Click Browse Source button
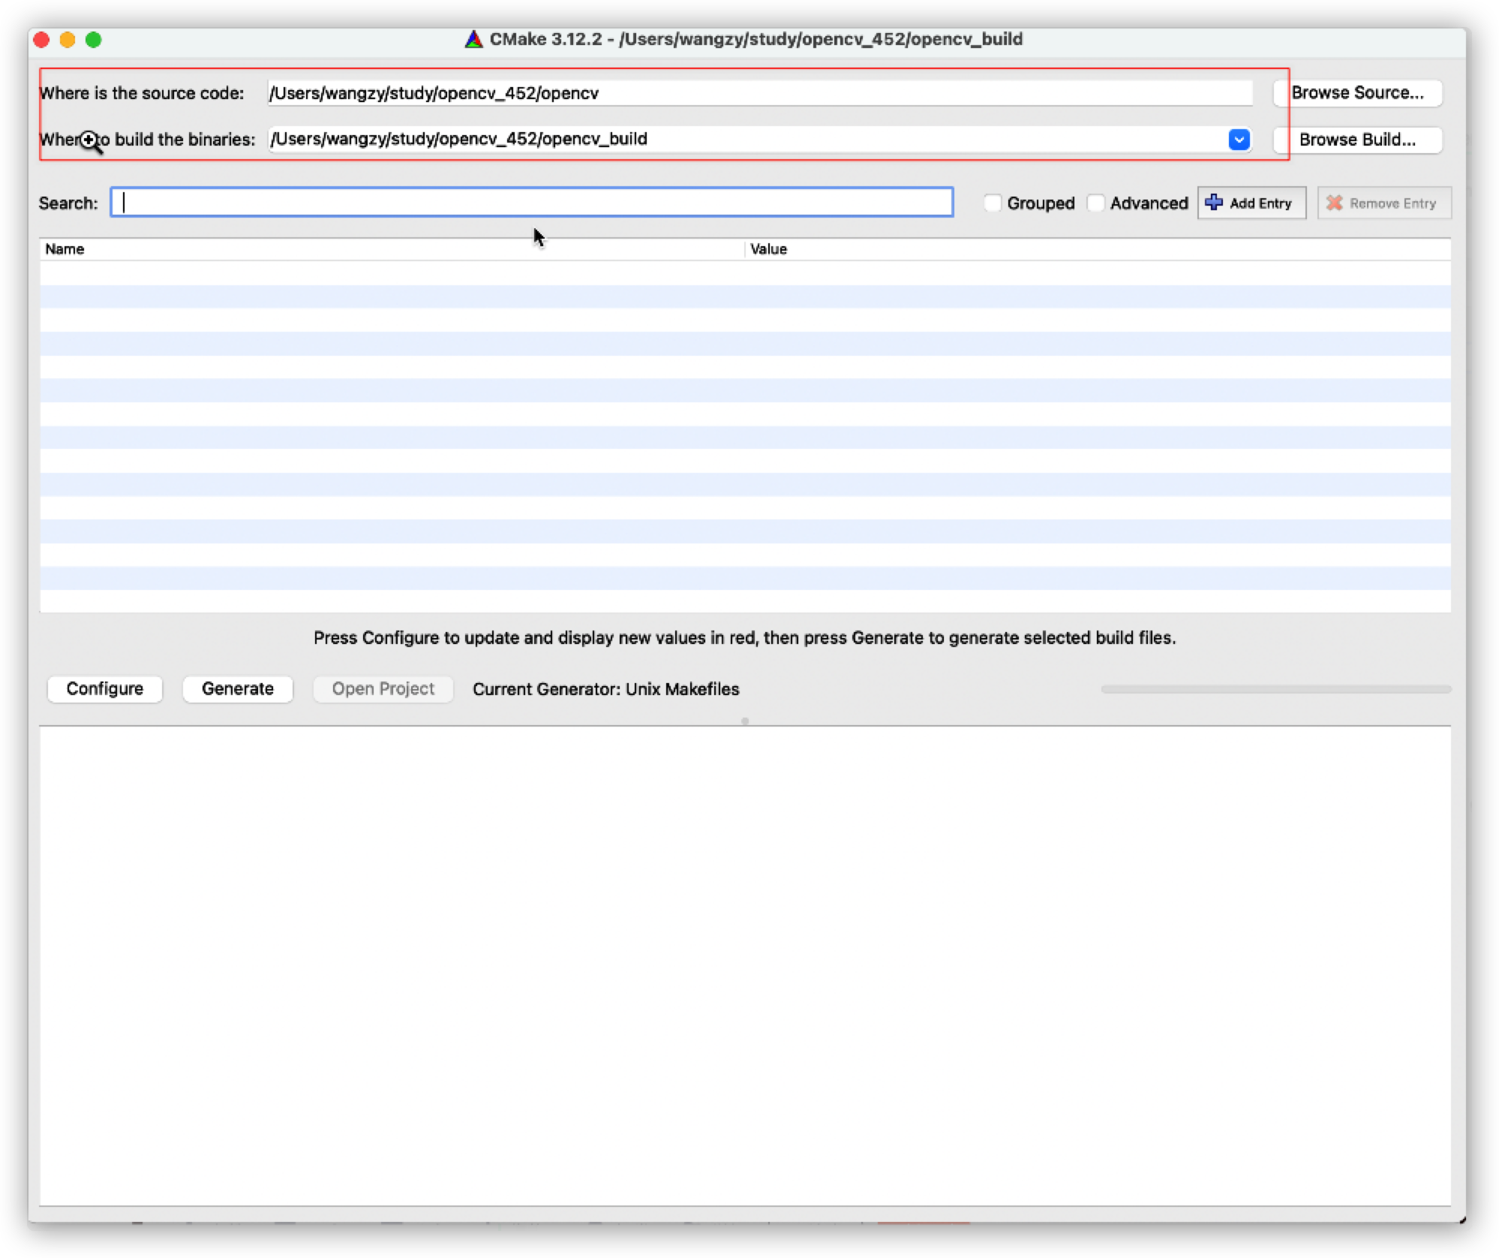Viewport: 1499px width, 1258px height. tap(1357, 93)
